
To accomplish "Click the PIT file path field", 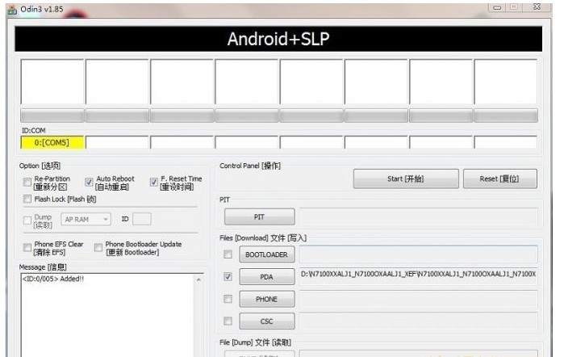I will pyautogui.click(x=419, y=217).
